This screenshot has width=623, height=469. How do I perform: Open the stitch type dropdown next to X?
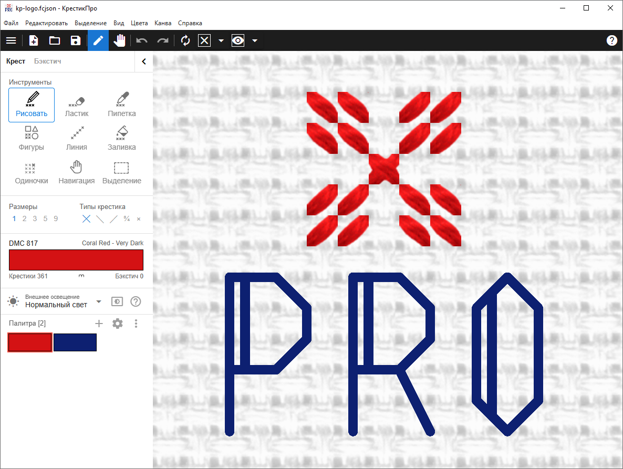coord(221,40)
